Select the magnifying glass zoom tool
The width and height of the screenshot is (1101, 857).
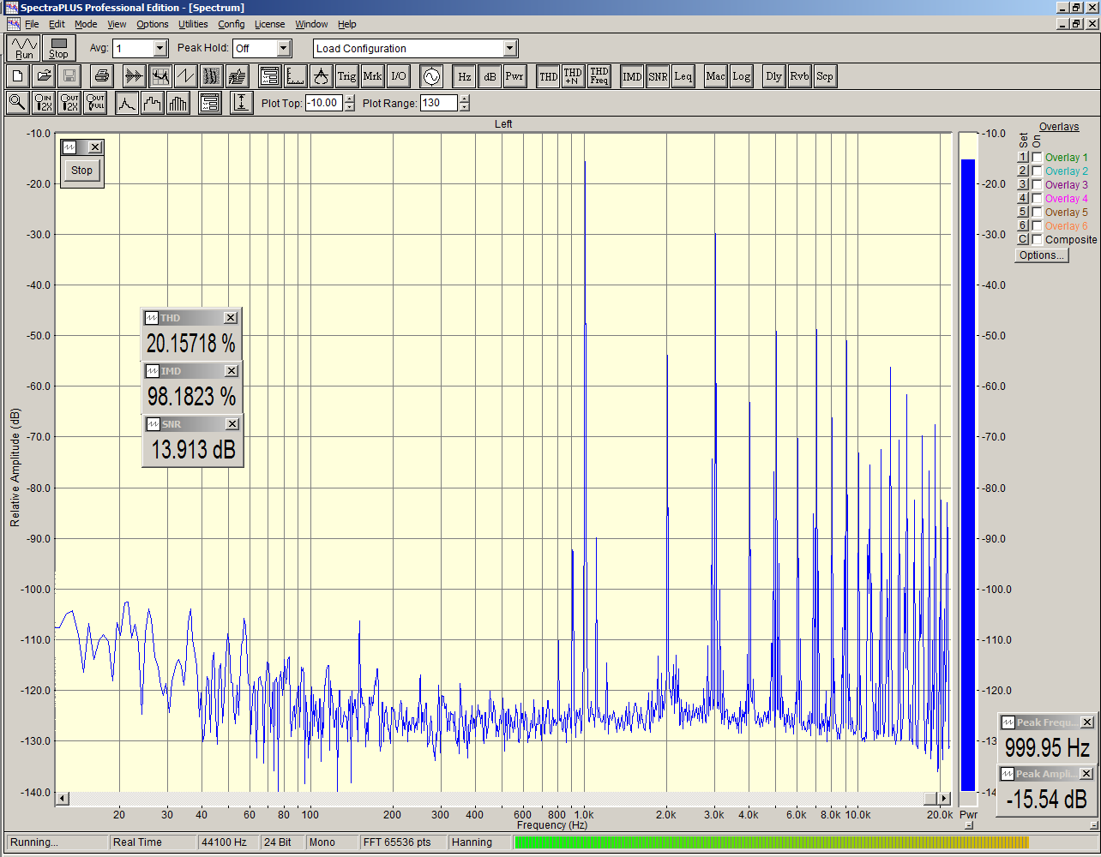16,104
